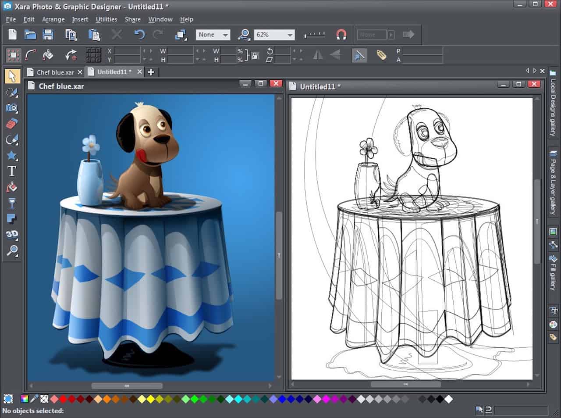Open the File menu
Viewport: 561px width, 418px height.
[11, 19]
